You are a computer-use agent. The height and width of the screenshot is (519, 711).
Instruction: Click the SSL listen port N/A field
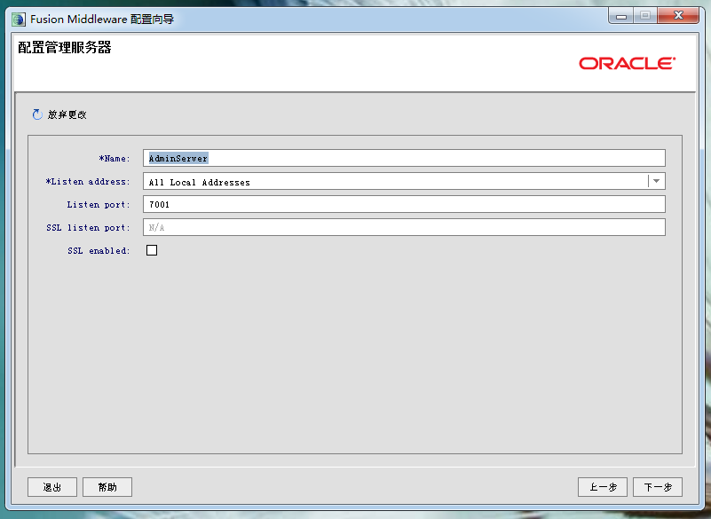point(404,227)
